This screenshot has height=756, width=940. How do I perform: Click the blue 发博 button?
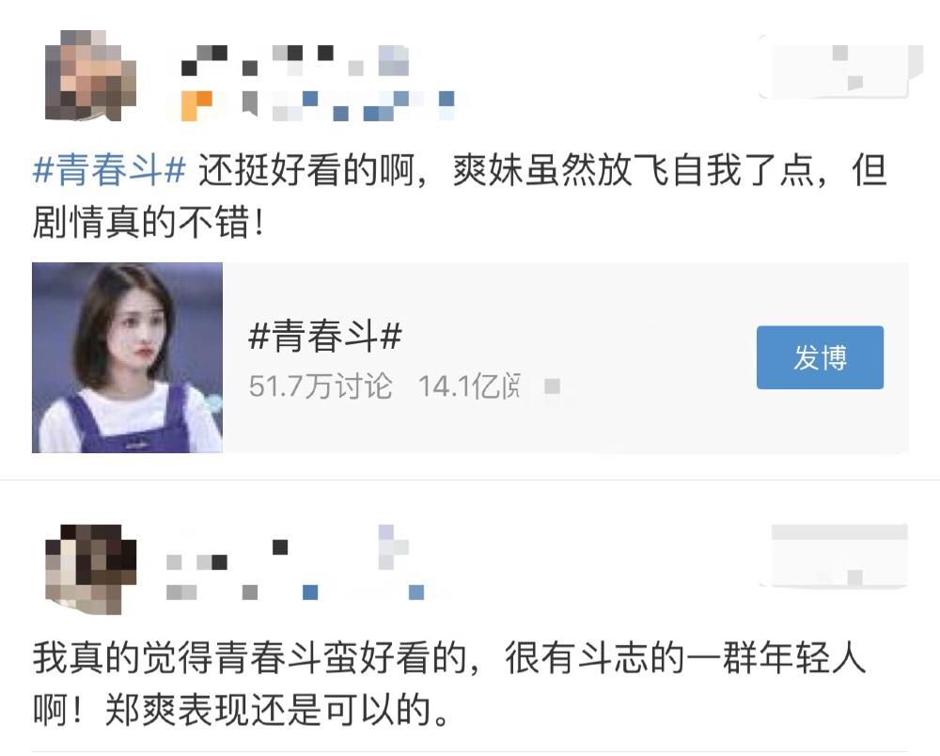820,357
